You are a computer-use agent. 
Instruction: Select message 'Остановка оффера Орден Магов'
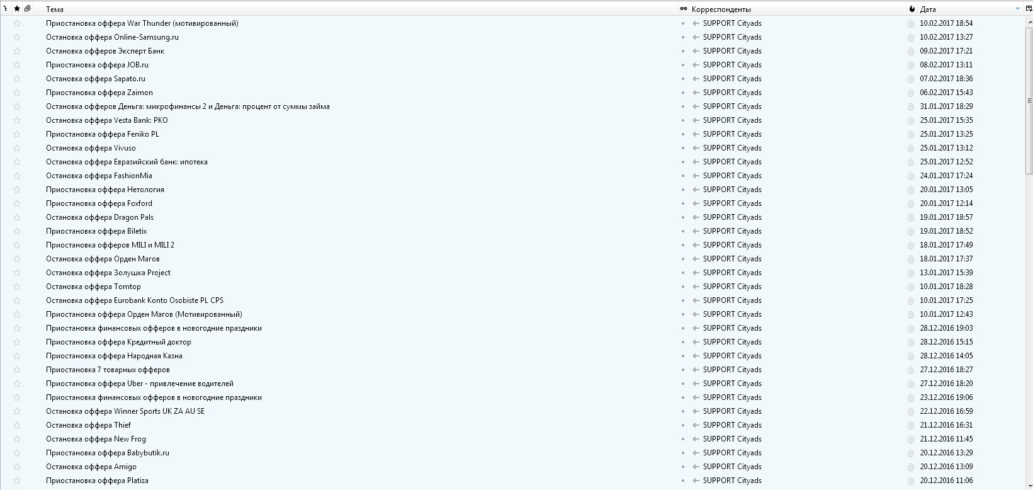(103, 259)
